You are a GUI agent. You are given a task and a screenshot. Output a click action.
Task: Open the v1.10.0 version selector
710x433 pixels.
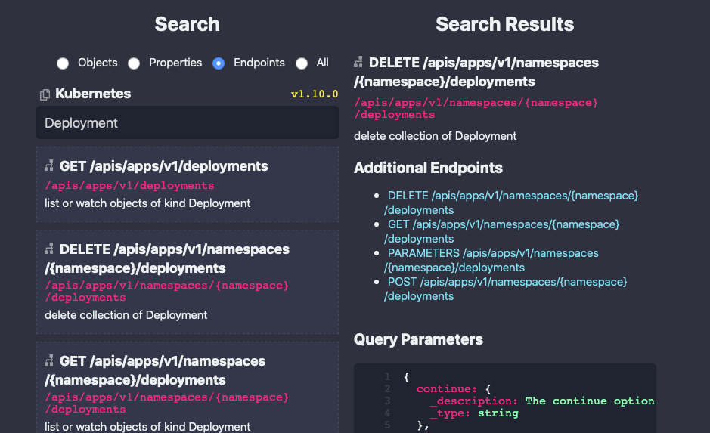314,94
